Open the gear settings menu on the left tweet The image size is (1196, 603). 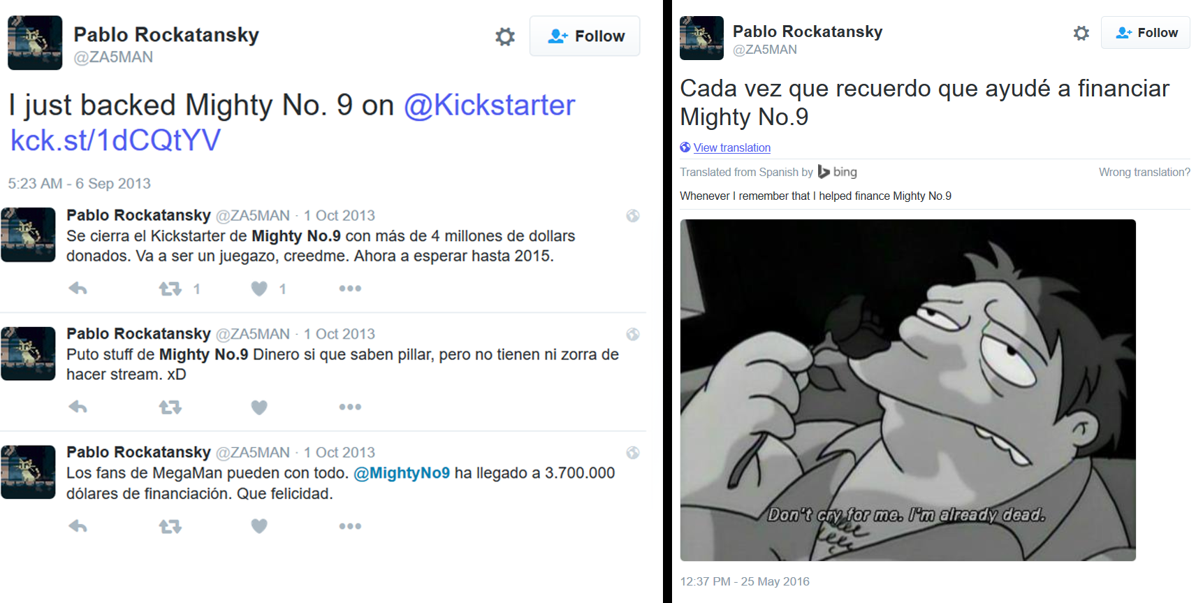[505, 36]
